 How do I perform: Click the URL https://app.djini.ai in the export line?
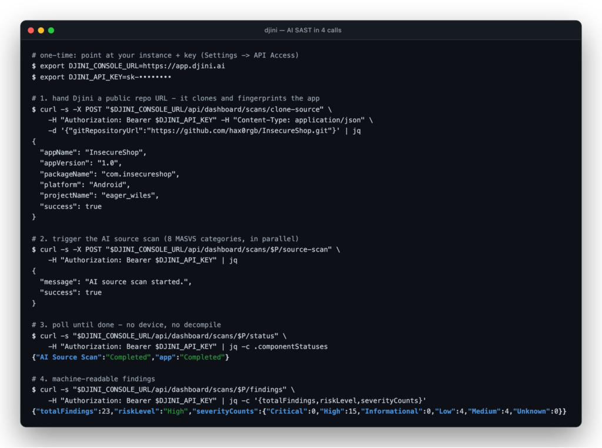(184, 66)
